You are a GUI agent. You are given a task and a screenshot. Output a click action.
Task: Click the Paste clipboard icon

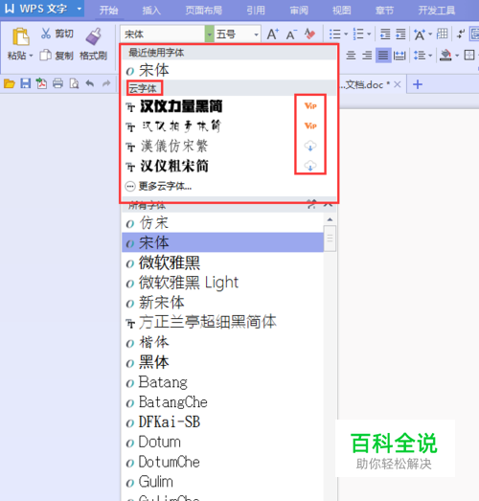click(x=20, y=36)
